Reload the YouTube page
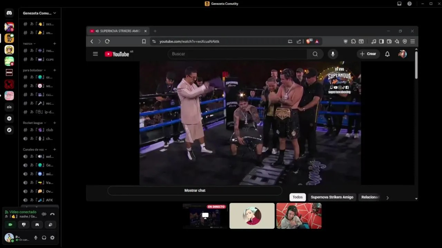Image resolution: width=442 pixels, height=248 pixels. click(107, 41)
